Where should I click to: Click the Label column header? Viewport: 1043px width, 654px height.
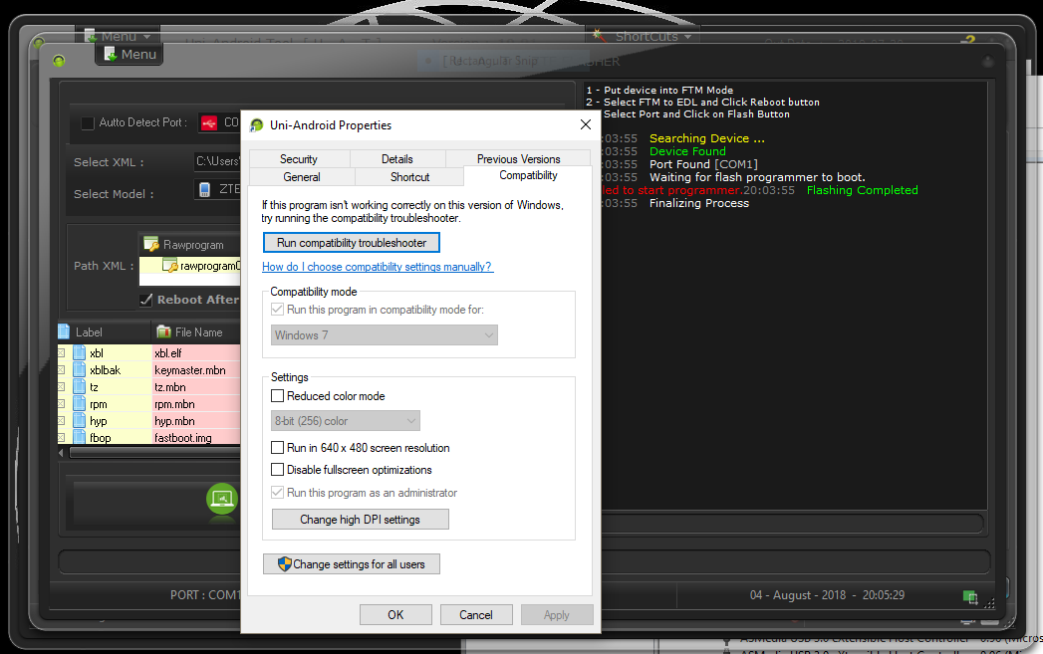click(105, 332)
